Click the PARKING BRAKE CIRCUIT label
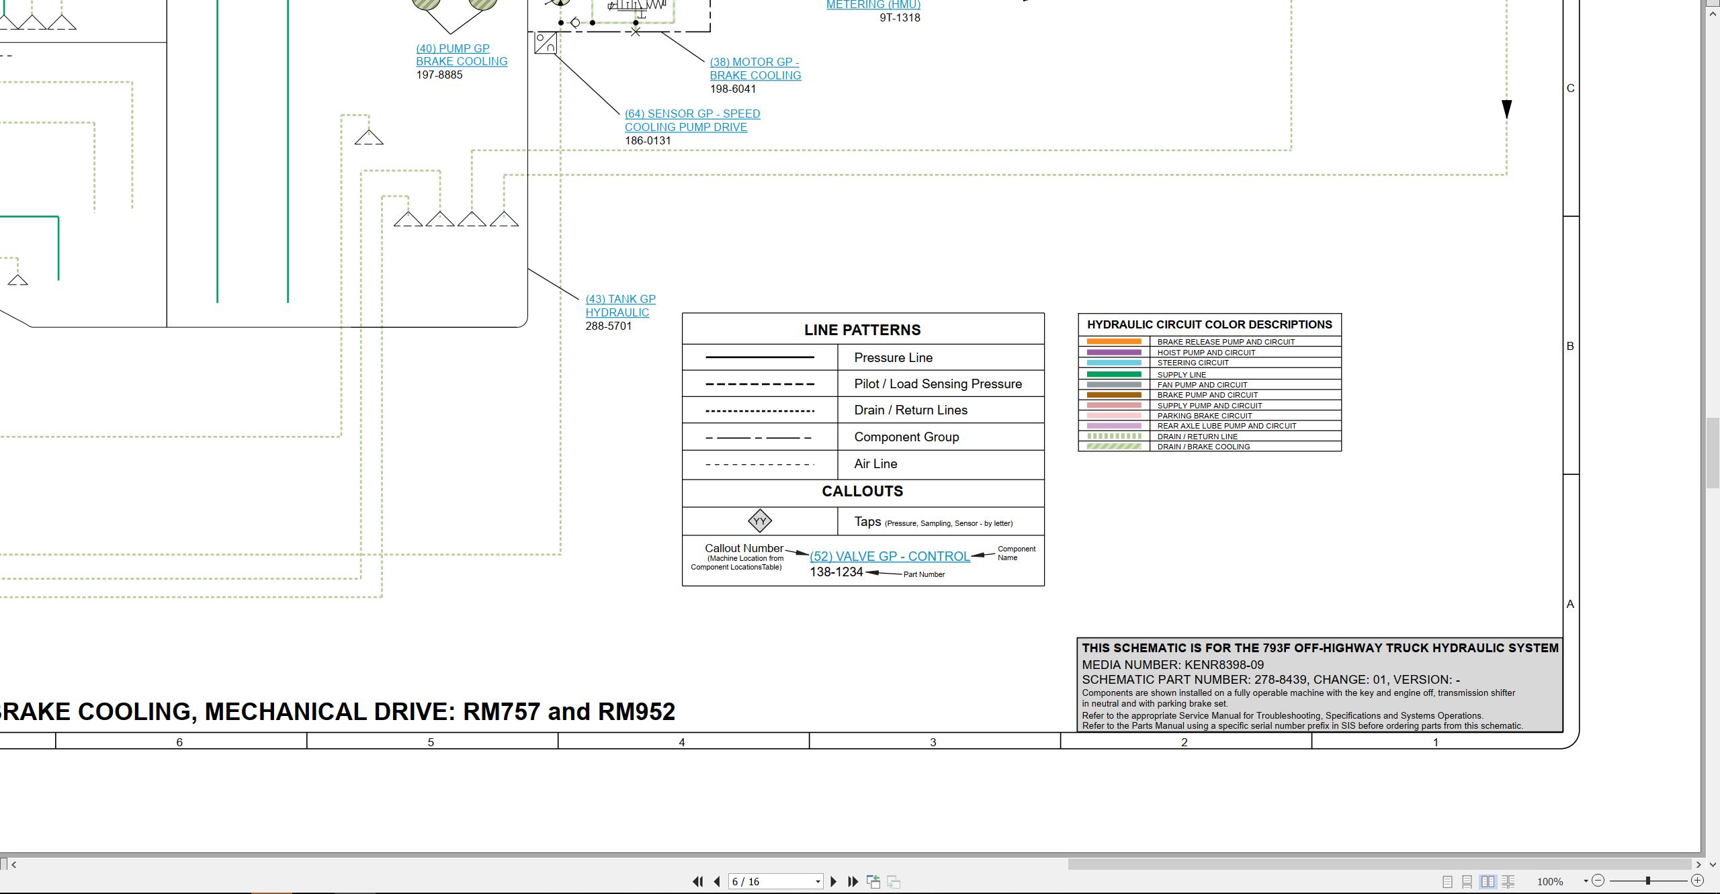Viewport: 1720px width, 894px height. (1205, 416)
